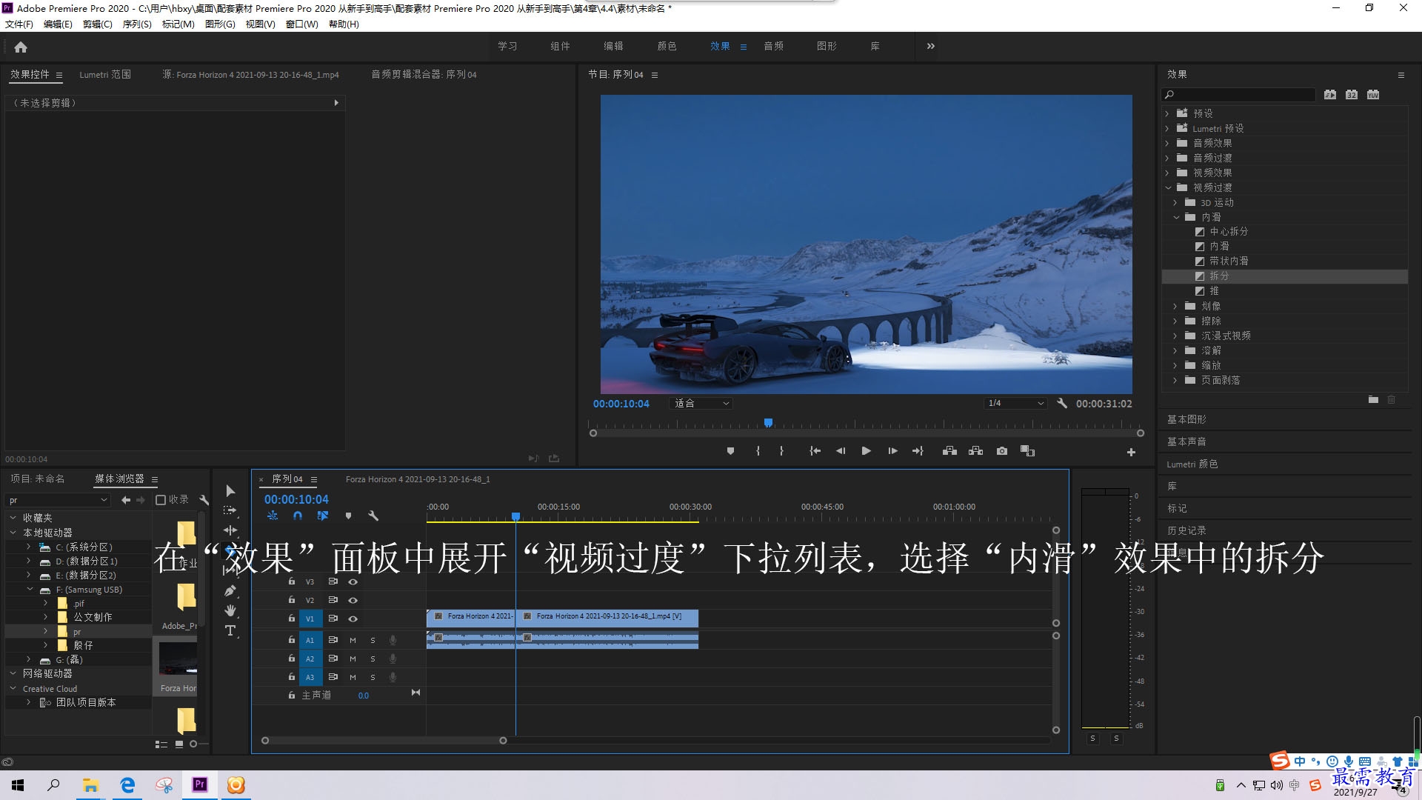1422x800 pixels.
Task: Add marker in timeline header
Action: pyautogui.click(x=348, y=516)
